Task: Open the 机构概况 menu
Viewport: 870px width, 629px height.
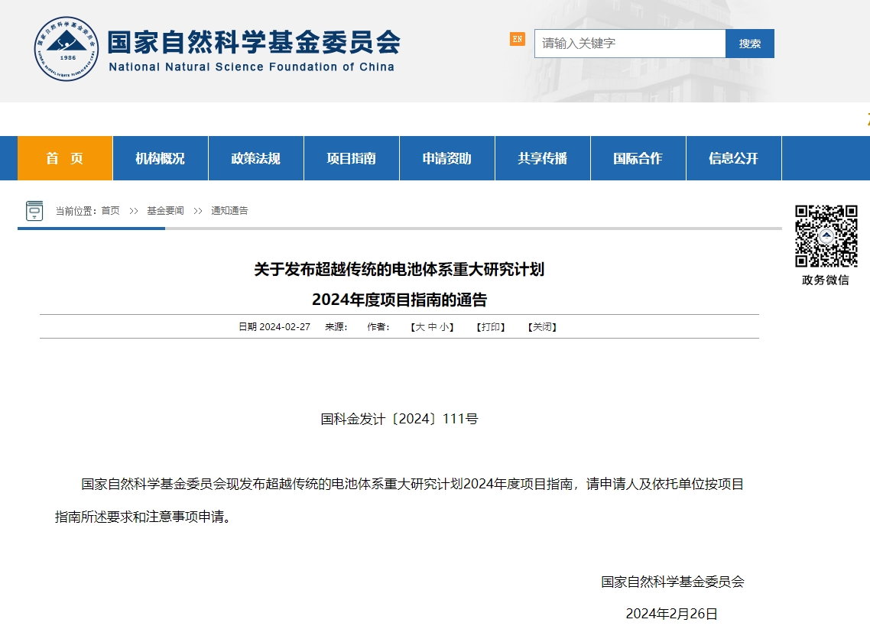Action: pyautogui.click(x=160, y=158)
